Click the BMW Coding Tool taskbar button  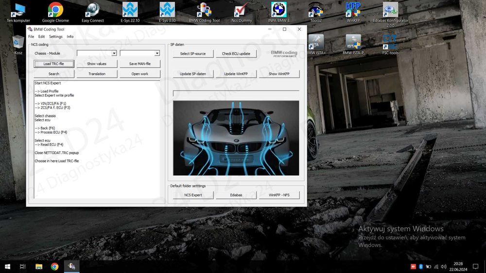(x=71, y=266)
